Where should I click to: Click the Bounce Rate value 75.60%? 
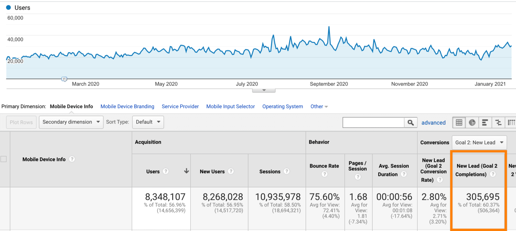325,197
